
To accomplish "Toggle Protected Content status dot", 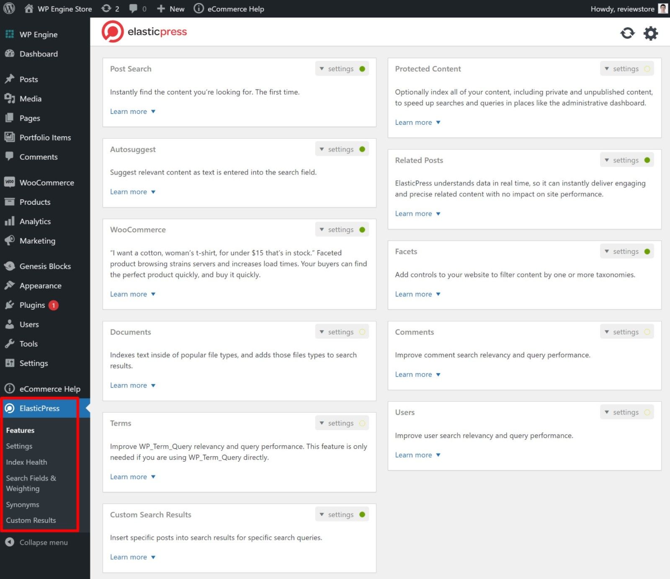I will tap(647, 69).
